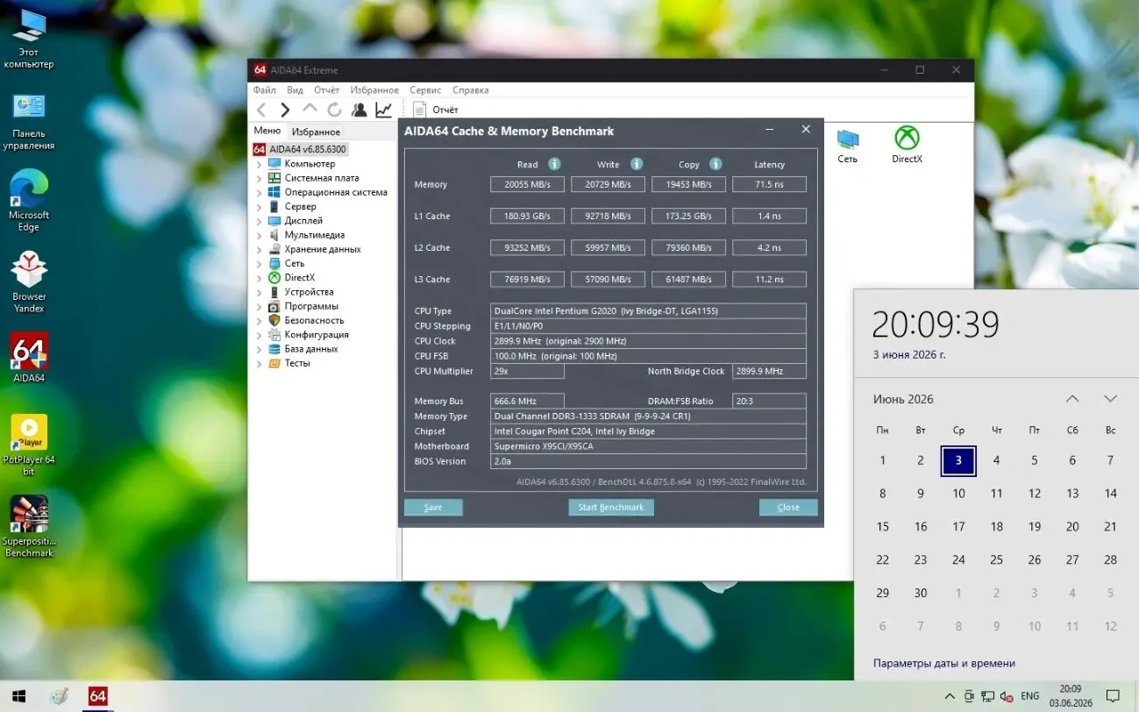The width and height of the screenshot is (1139, 712).
Task: Click the info icon next to Read
Action: (x=554, y=164)
